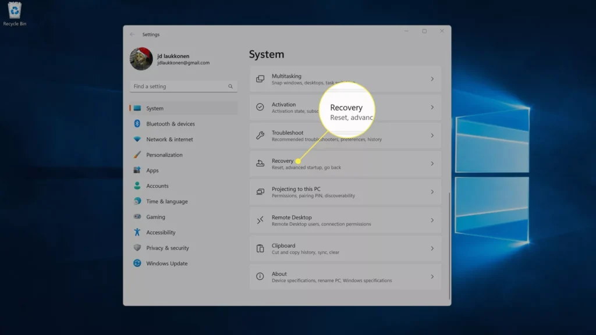
Task: Click 'Reset, advanced startup, go back' text
Action: pyautogui.click(x=306, y=167)
